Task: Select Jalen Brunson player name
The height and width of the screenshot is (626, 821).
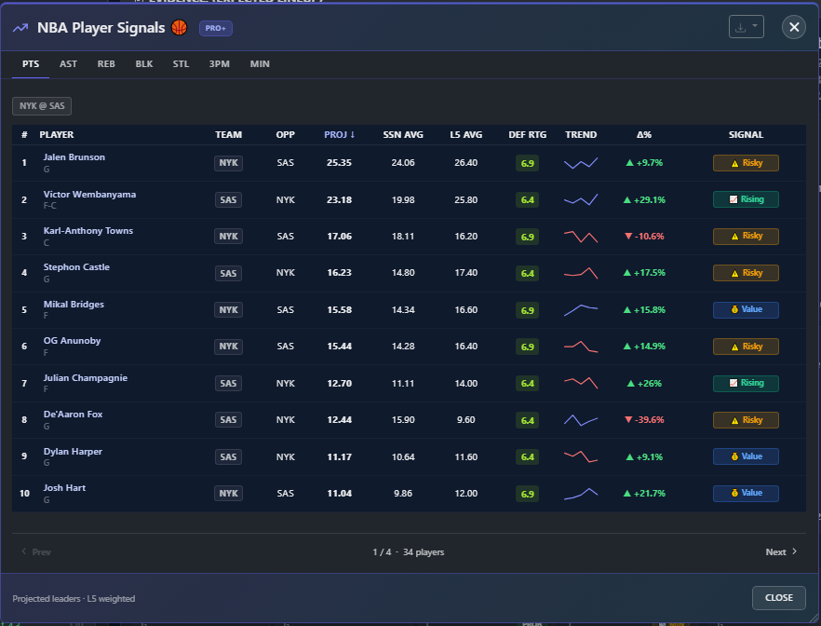Action: pyautogui.click(x=74, y=157)
